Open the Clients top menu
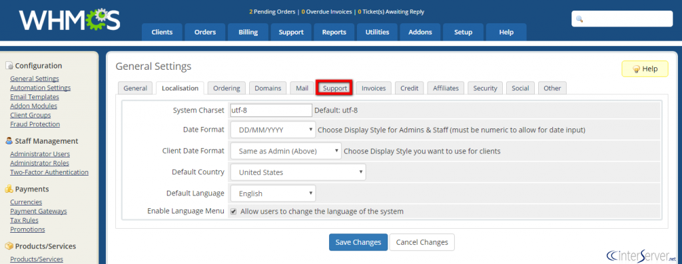Image resolution: width=682 pixels, height=264 pixels. click(162, 32)
